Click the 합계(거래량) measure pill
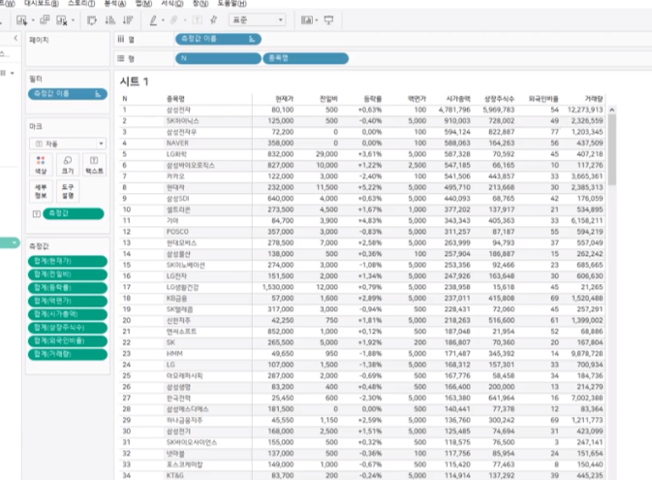The height and width of the screenshot is (480, 652). pos(68,354)
